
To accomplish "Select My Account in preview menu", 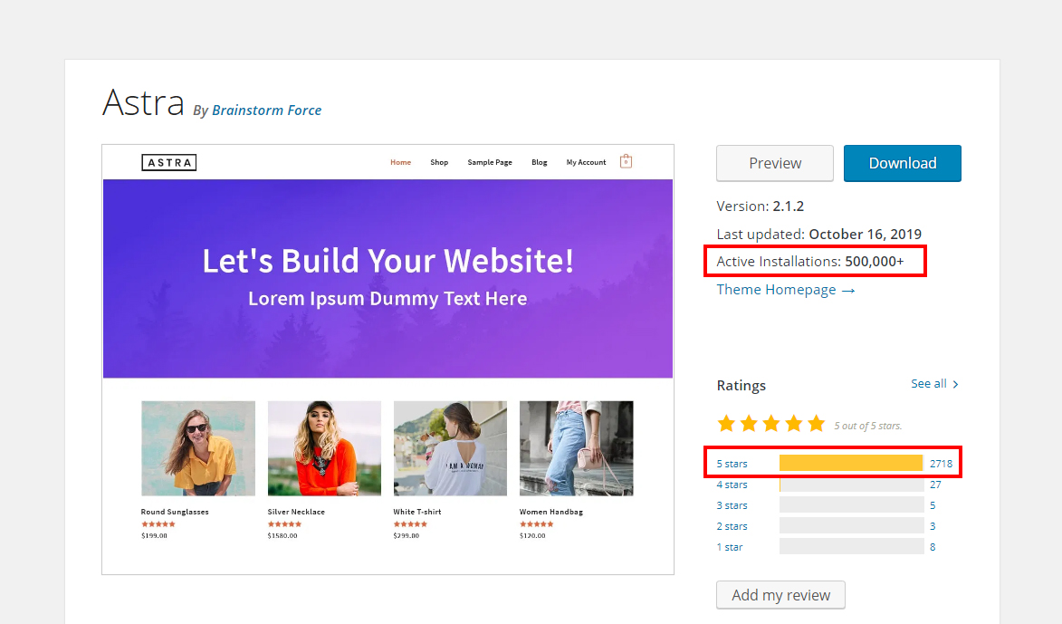I will point(586,163).
